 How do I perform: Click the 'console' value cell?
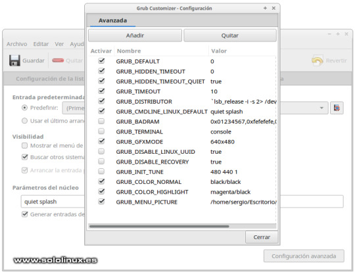pyautogui.click(x=221, y=131)
